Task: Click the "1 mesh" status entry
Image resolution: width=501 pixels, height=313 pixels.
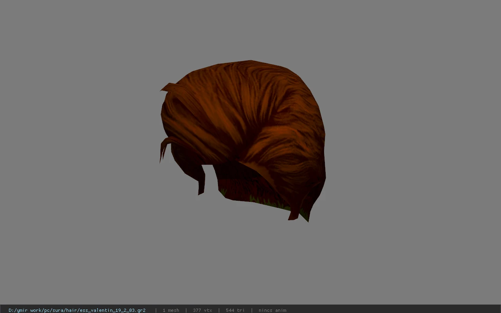Action: (x=171, y=310)
